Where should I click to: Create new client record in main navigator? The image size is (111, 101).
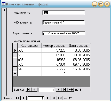60,98
